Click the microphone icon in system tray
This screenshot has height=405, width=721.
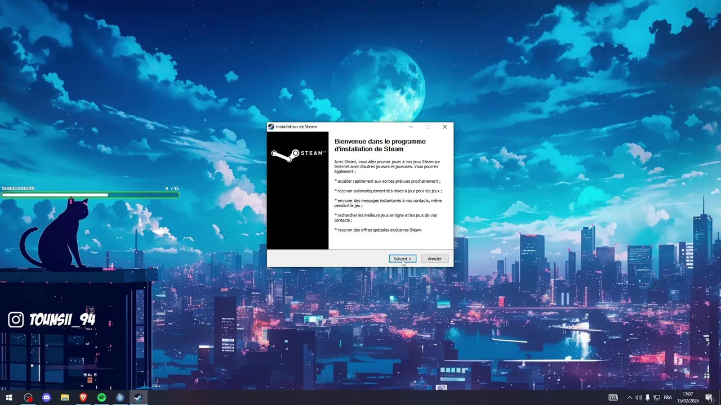pyautogui.click(x=648, y=398)
